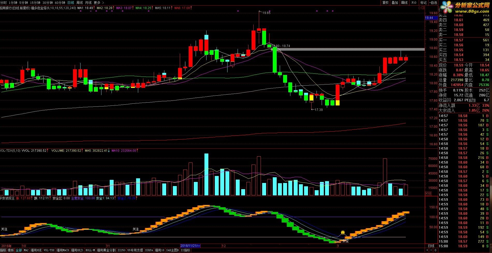Click the diamond icon above the price axis
492x253 pixels.
pyautogui.click(x=419, y=8)
